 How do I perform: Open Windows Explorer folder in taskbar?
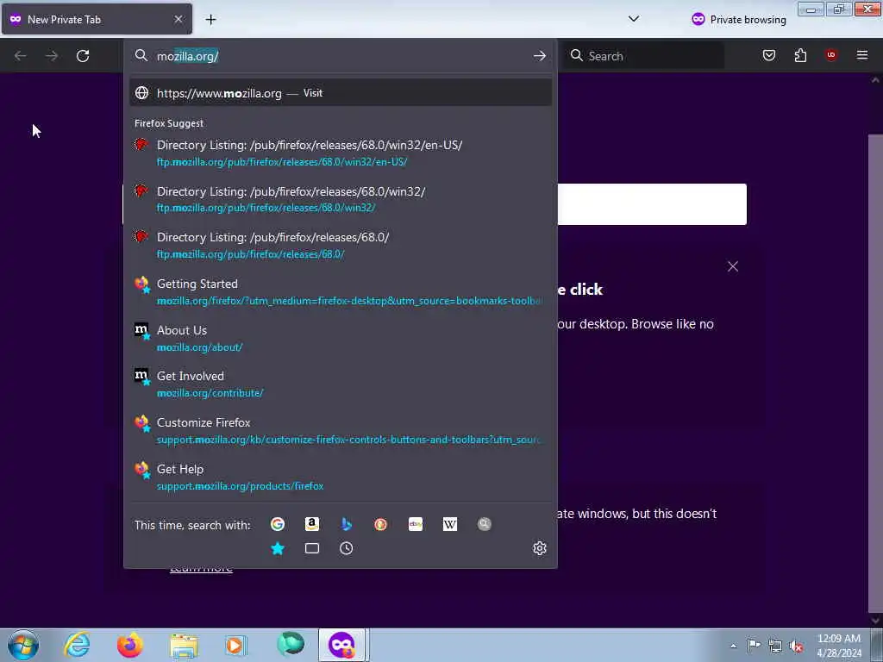pyautogui.click(x=184, y=646)
